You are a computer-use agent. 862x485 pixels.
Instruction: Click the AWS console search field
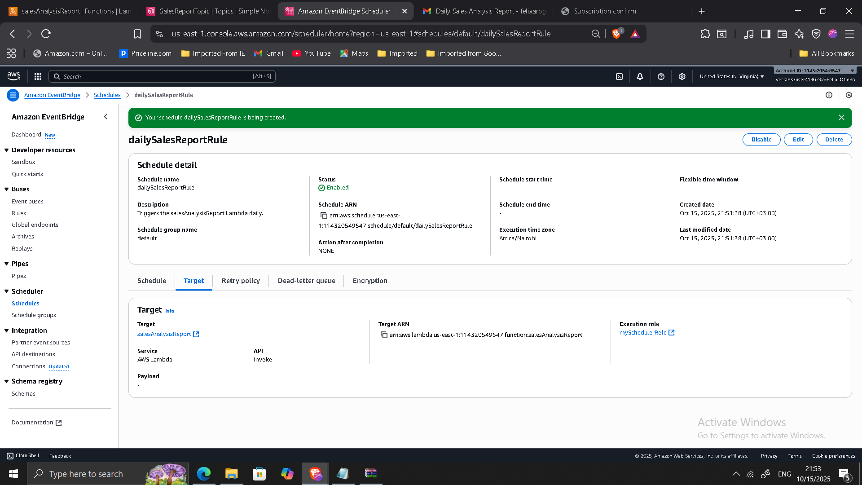pyautogui.click(x=162, y=76)
